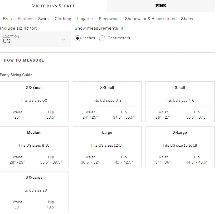Click the X-Large size card
The width and height of the screenshot is (218, 214).
tap(180, 147)
